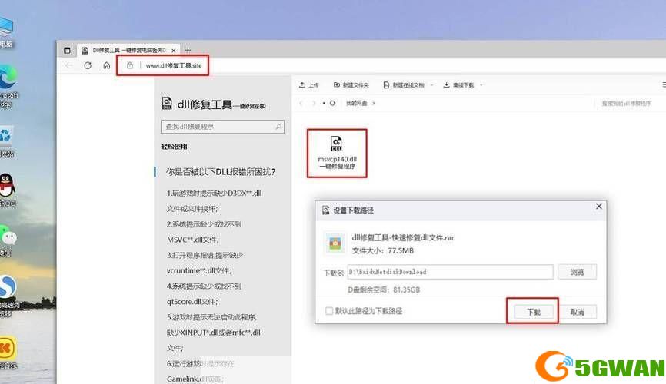This screenshot has height=384, width=666.
Task: Click the qt5core.dll文件 text line
Action: 192,301
